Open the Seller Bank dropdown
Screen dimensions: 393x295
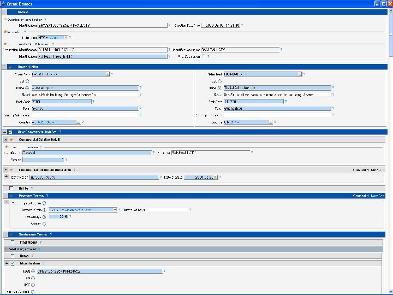point(300,74)
